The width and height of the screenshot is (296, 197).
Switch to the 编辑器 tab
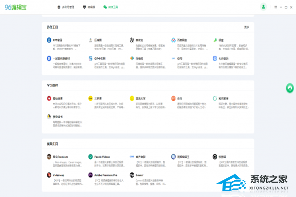click(89, 7)
